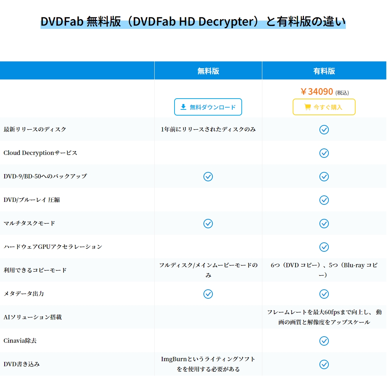Click 有料版 checkmark for DVD/ブルーレイ 圧縮
387x376 pixels.
(x=324, y=200)
